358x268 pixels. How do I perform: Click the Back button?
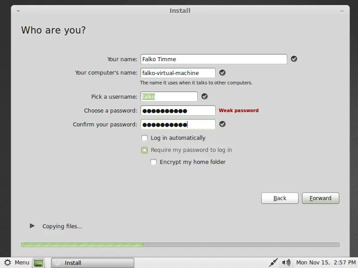tap(280, 198)
